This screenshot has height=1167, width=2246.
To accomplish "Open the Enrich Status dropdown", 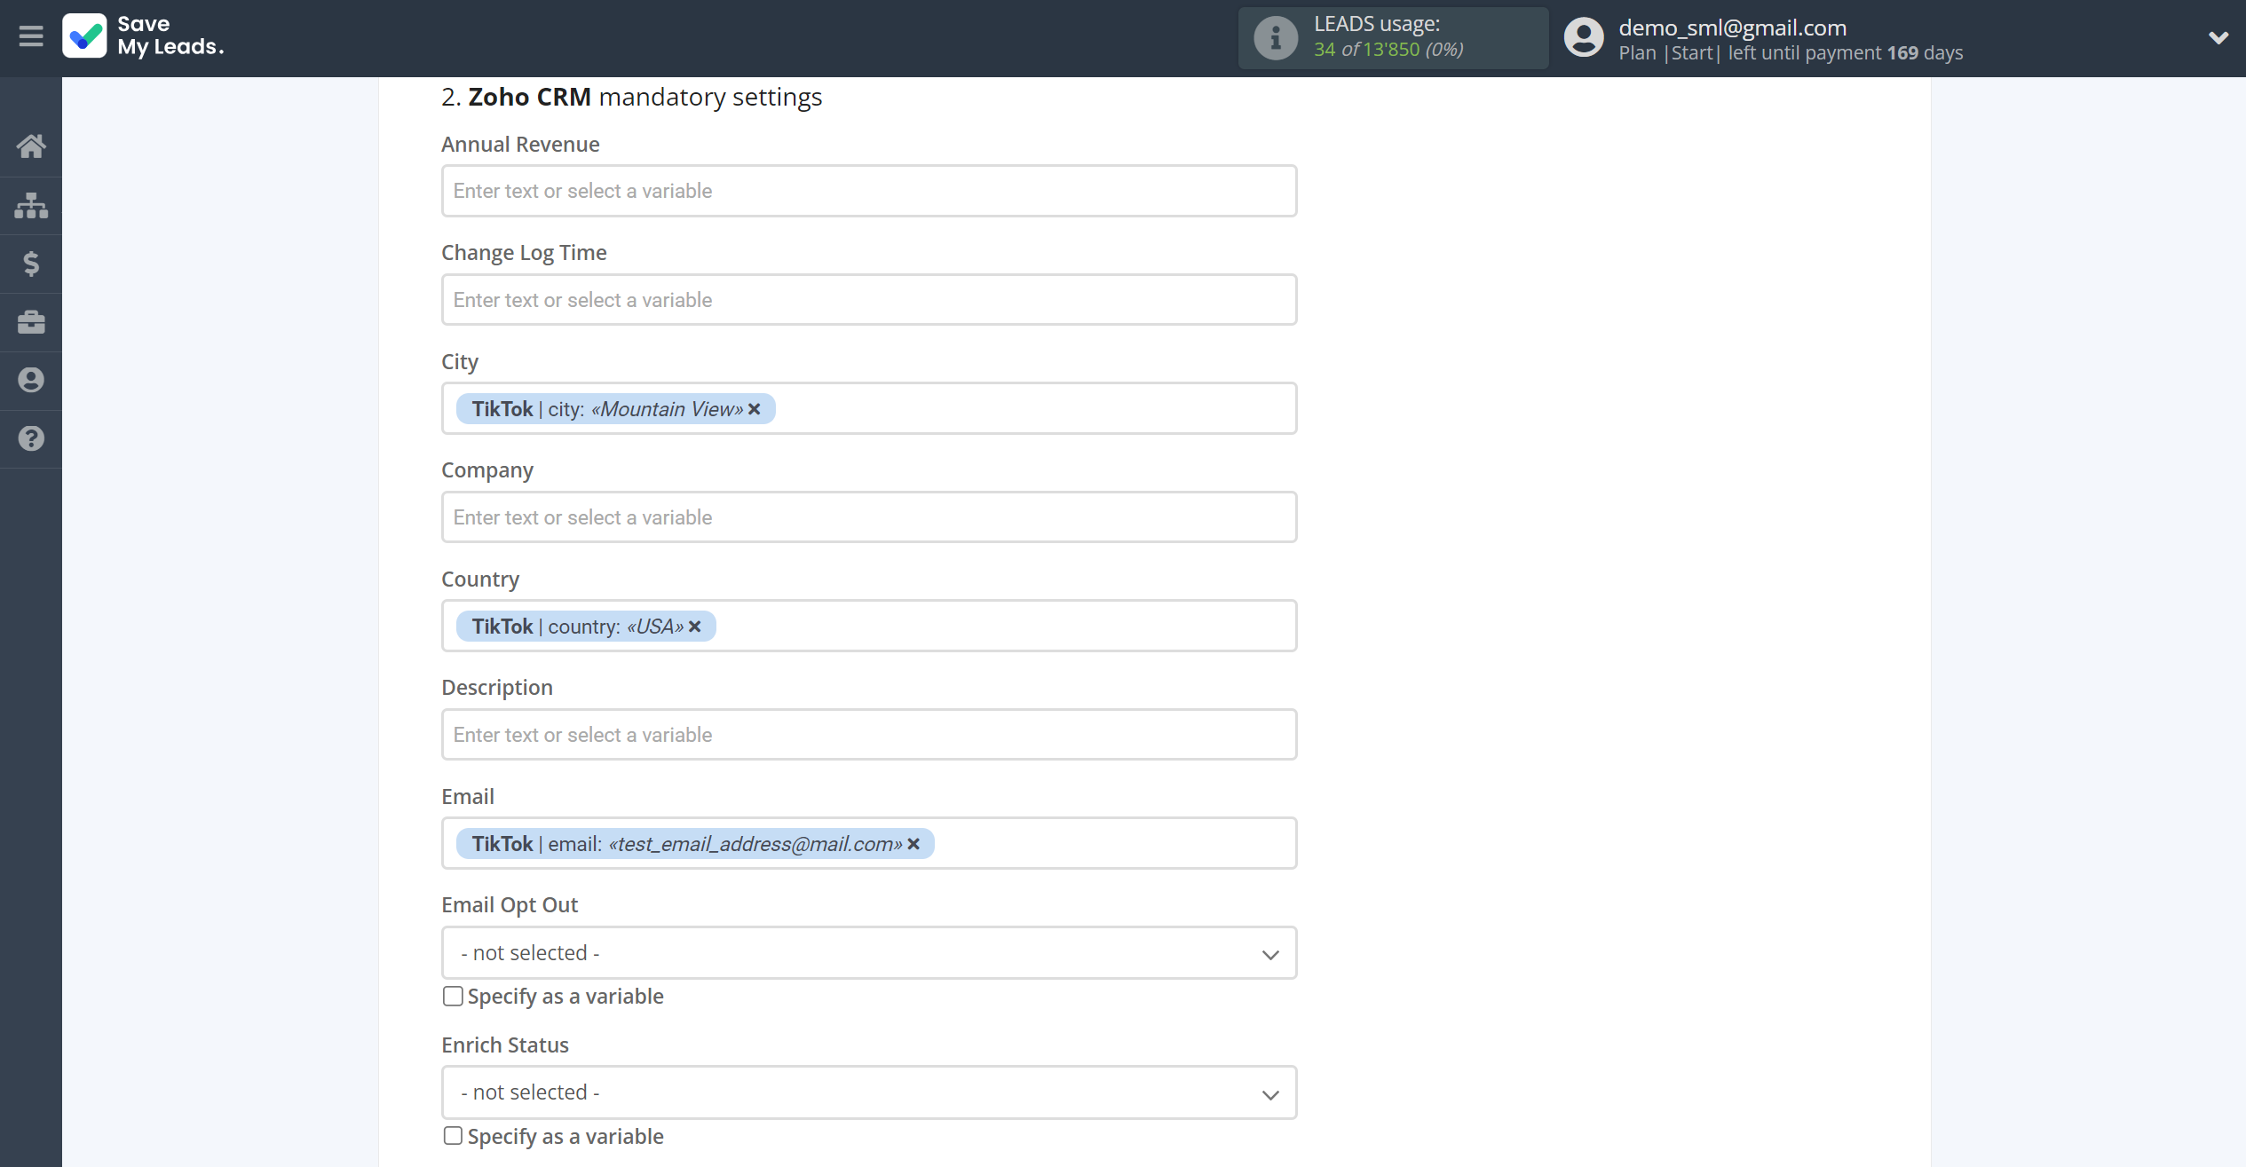I will (869, 1092).
